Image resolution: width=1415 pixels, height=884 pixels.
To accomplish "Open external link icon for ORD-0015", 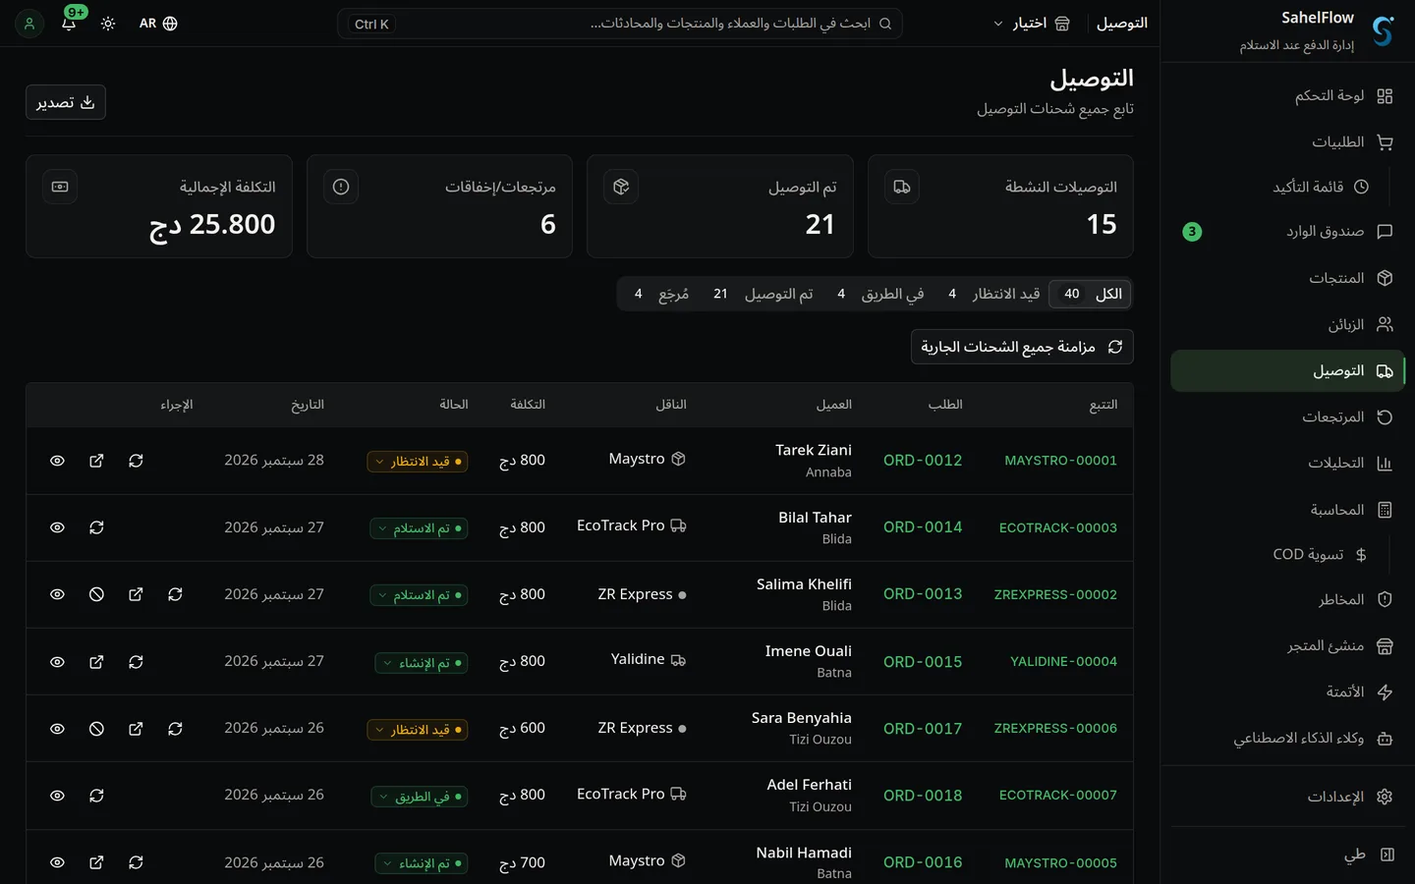I will (x=96, y=662).
